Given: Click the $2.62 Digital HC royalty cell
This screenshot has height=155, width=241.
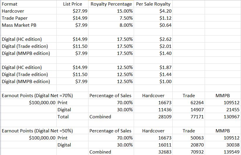Looking at the screenshot, I should [153, 39].
